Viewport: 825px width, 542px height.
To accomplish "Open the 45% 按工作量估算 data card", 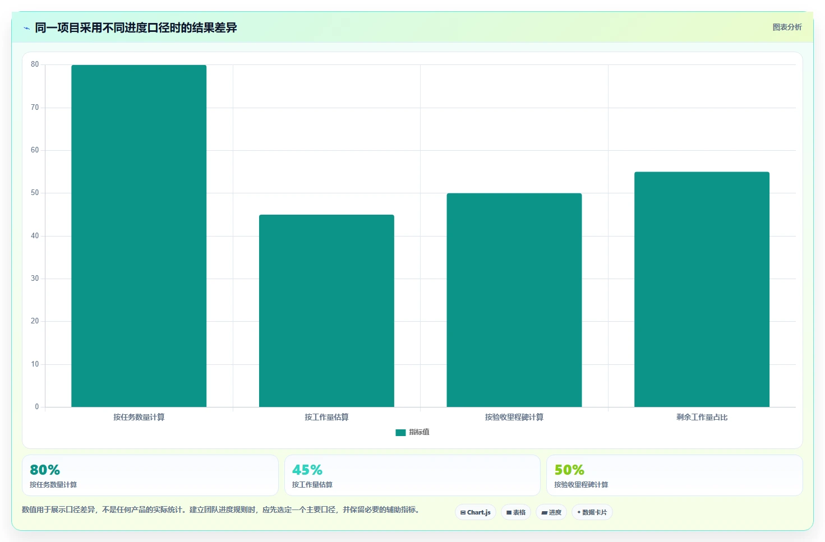I will click(412, 475).
